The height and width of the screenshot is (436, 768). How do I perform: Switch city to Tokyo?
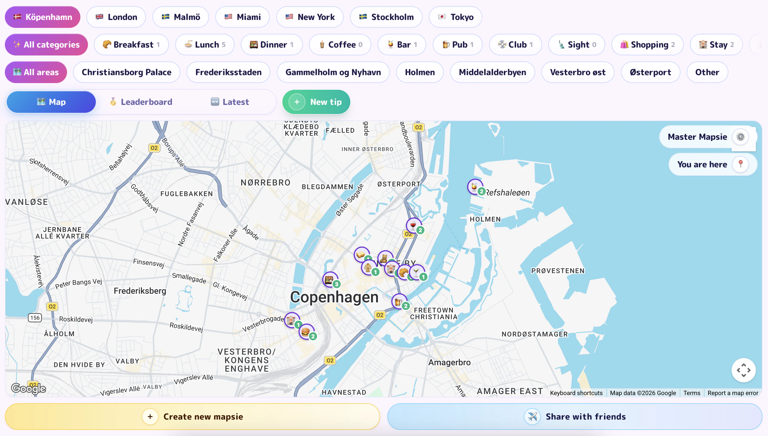(456, 17)
